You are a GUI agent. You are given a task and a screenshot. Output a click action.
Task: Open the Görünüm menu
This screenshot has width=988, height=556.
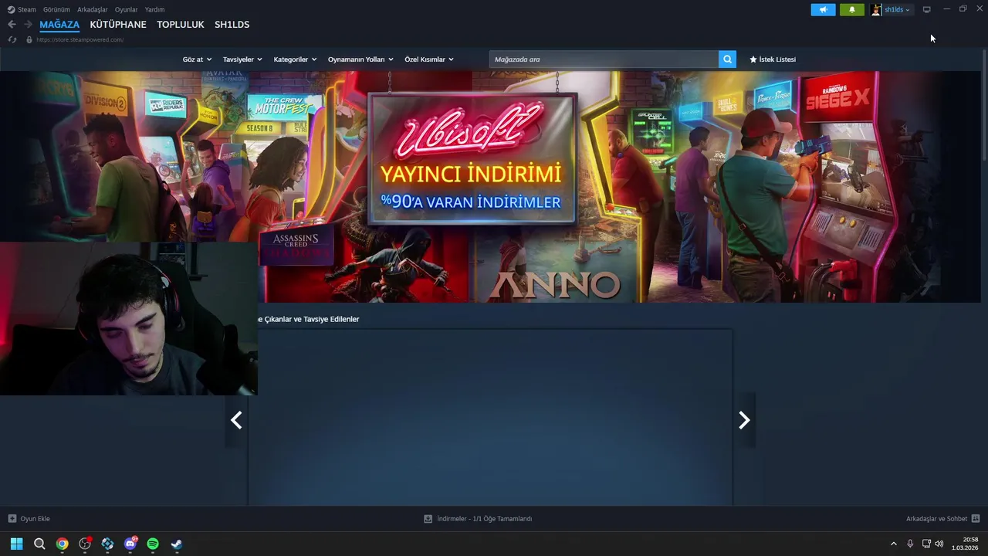(56, 9)
